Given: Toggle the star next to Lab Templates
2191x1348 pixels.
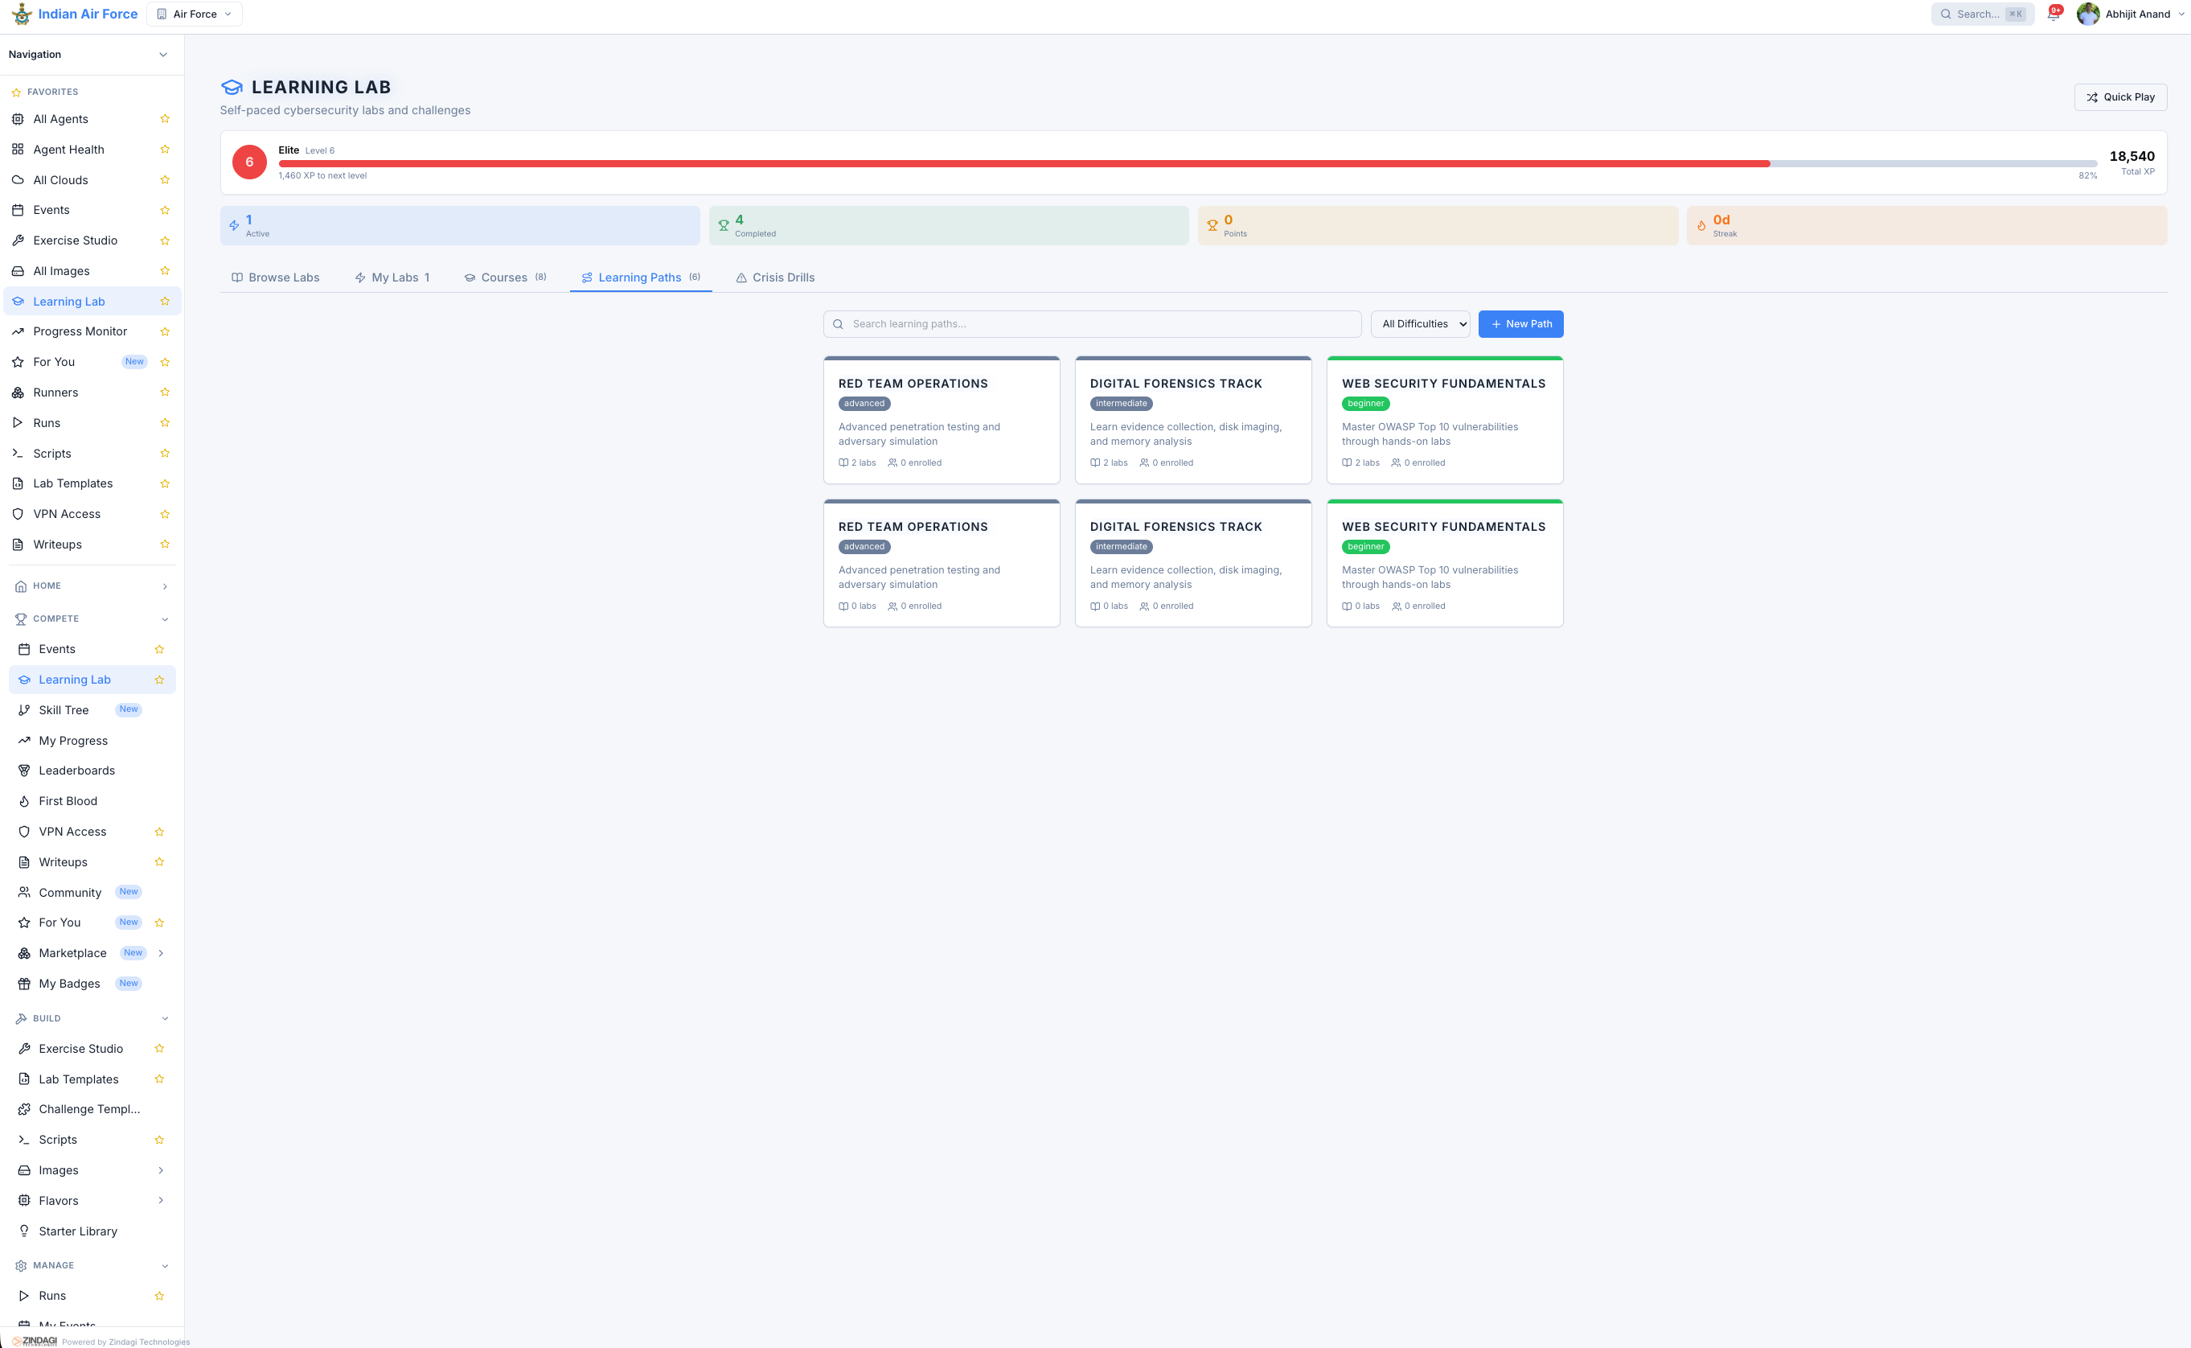Looking at the screenshot, I should click(165, 483).
